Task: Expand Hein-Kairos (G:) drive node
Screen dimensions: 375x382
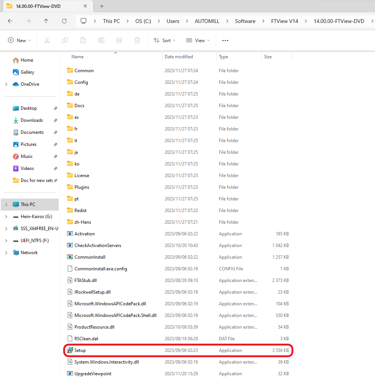Action: pyautogui.click(x=6, y=217)
